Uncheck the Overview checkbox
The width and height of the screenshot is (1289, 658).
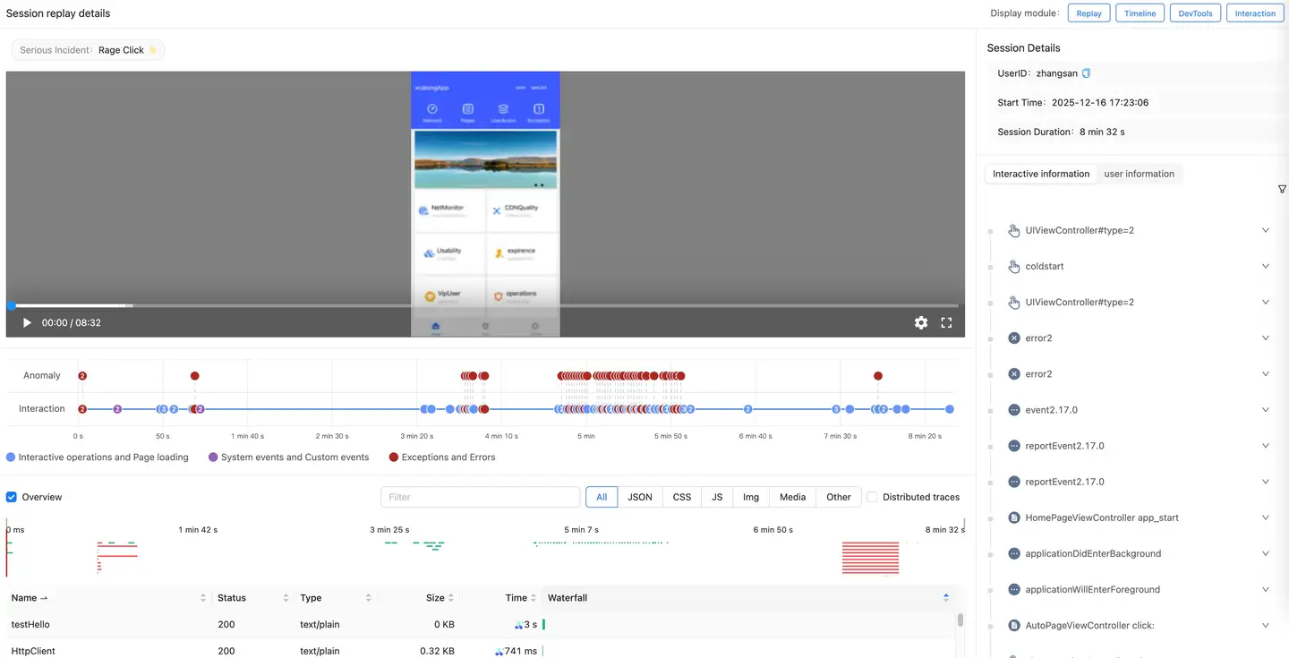tap(12, 497)
